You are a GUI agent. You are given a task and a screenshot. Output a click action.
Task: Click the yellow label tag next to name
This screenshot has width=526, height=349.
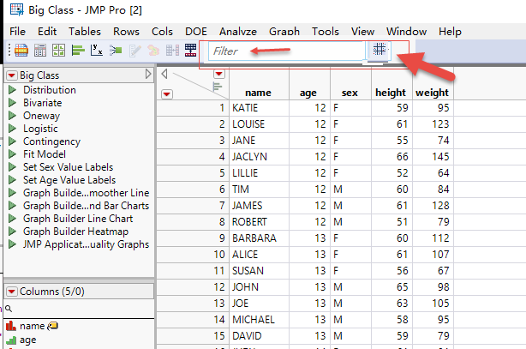[52, 326]
